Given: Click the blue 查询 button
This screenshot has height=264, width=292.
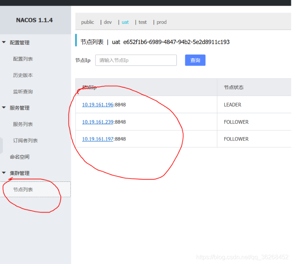Looking at the screenshot, I should click(x=195, y=60).
